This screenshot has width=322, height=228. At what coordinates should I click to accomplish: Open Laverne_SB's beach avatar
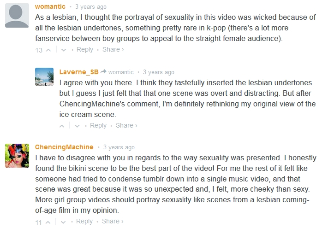[44, 76]
